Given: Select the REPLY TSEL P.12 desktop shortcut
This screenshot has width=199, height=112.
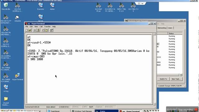Looking at the screenshot, I should [x=122, y=7].
